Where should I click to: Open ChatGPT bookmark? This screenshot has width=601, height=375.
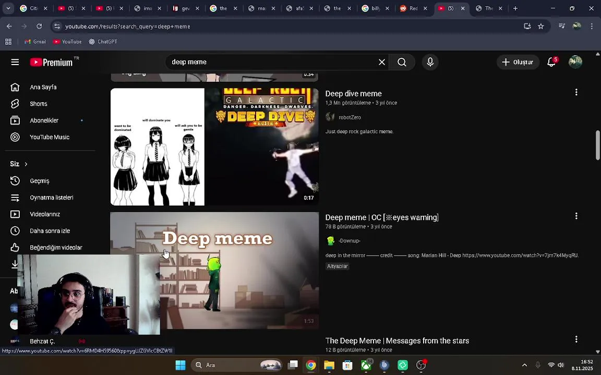[x=103, y=42]
